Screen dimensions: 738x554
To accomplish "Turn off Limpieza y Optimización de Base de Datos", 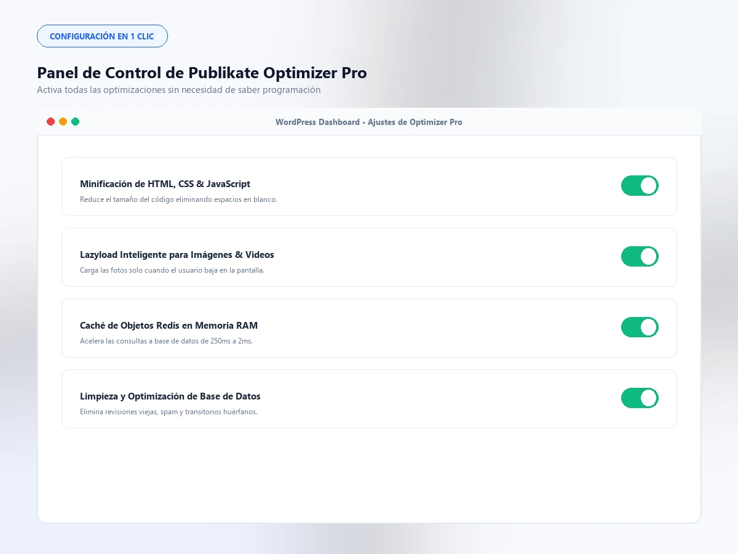I will pyautogui.click(x=640, y=398).
